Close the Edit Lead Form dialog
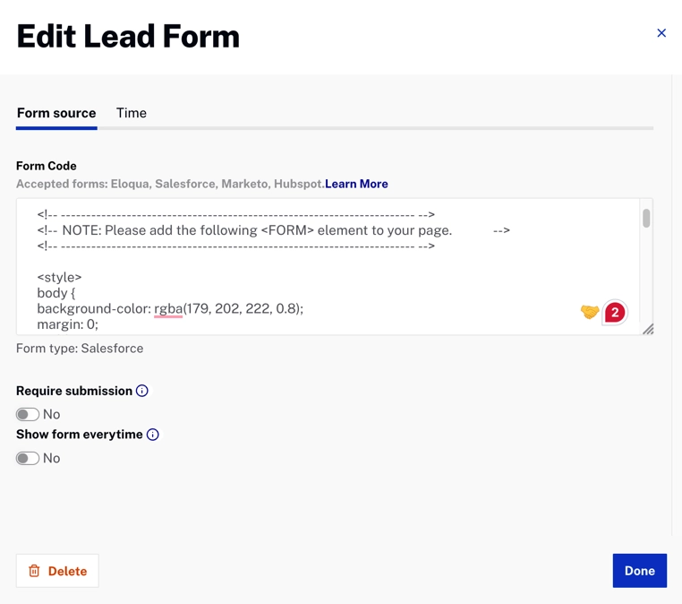The width and height of the screenshot is (682, 604). coord(661,33)
